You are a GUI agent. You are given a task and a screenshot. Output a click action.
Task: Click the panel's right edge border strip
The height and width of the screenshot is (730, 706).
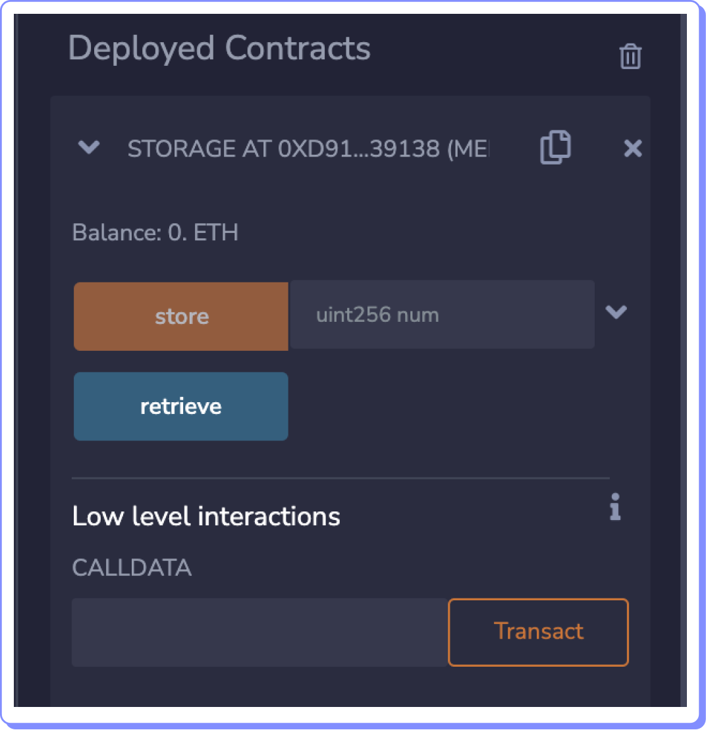pos(684,362)
